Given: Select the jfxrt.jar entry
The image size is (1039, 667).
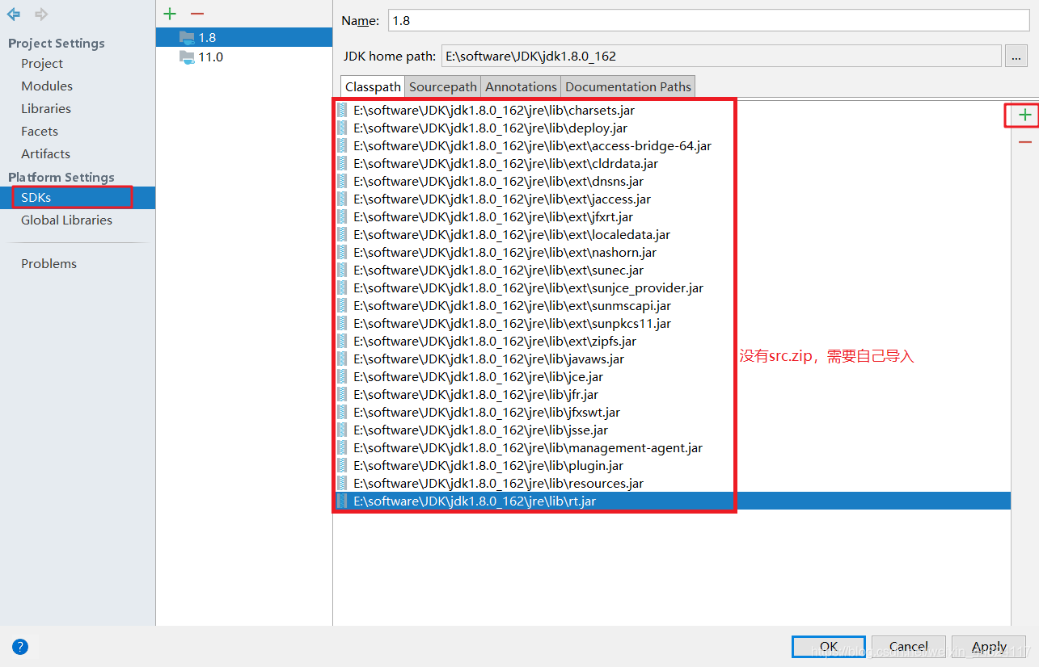Looking at the screenshot, I should point(671,216).
